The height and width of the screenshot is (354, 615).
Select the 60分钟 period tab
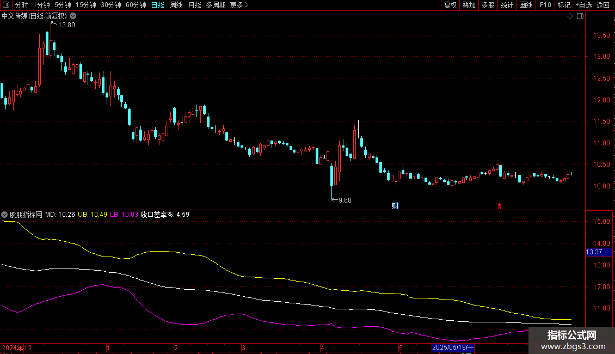click(x=136, y=5)
